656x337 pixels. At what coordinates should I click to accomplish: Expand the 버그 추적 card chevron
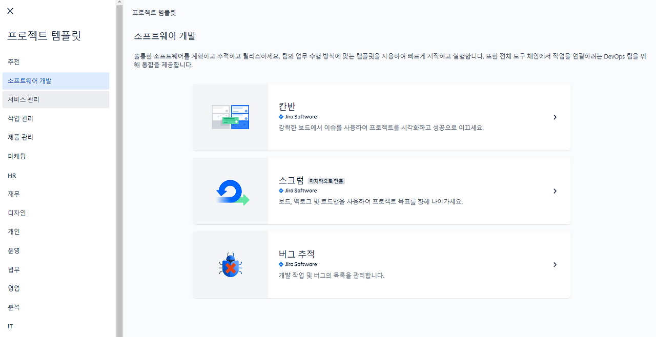click(x=555, y=265)
